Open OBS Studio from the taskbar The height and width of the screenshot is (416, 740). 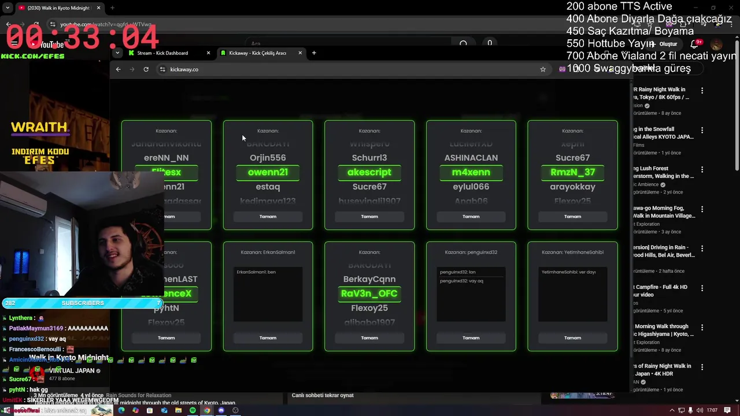235,410
